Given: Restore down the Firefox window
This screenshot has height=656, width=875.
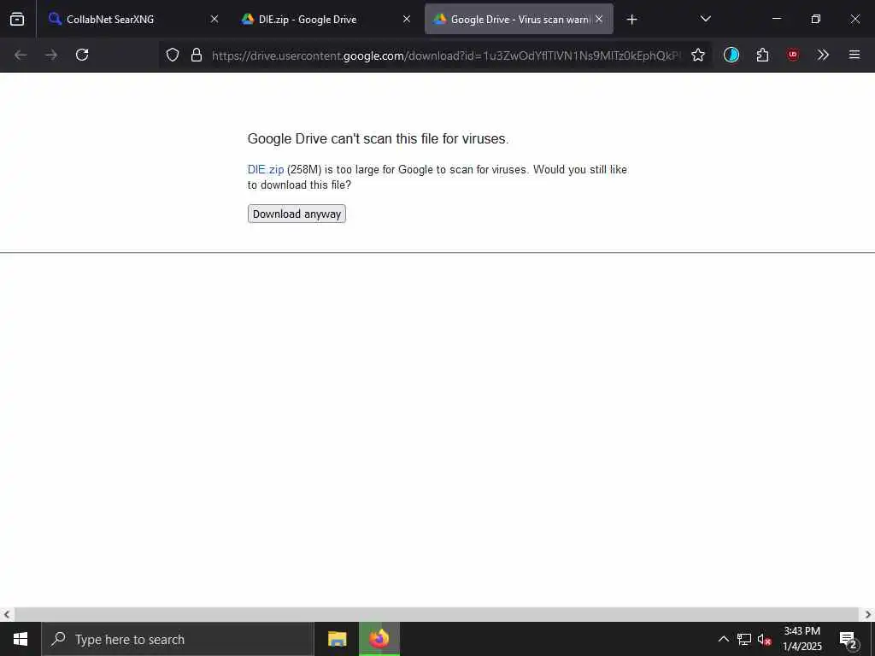Looking at the screenshot, I should [816, 19].
